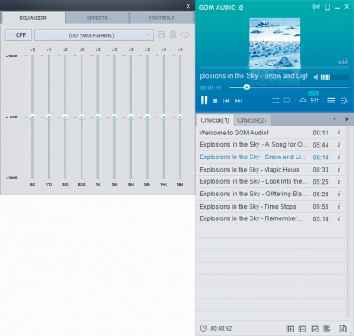Skip back to the previous track
Image resolution: width=354 pixels, height=336 pixels.
[226, 101]
